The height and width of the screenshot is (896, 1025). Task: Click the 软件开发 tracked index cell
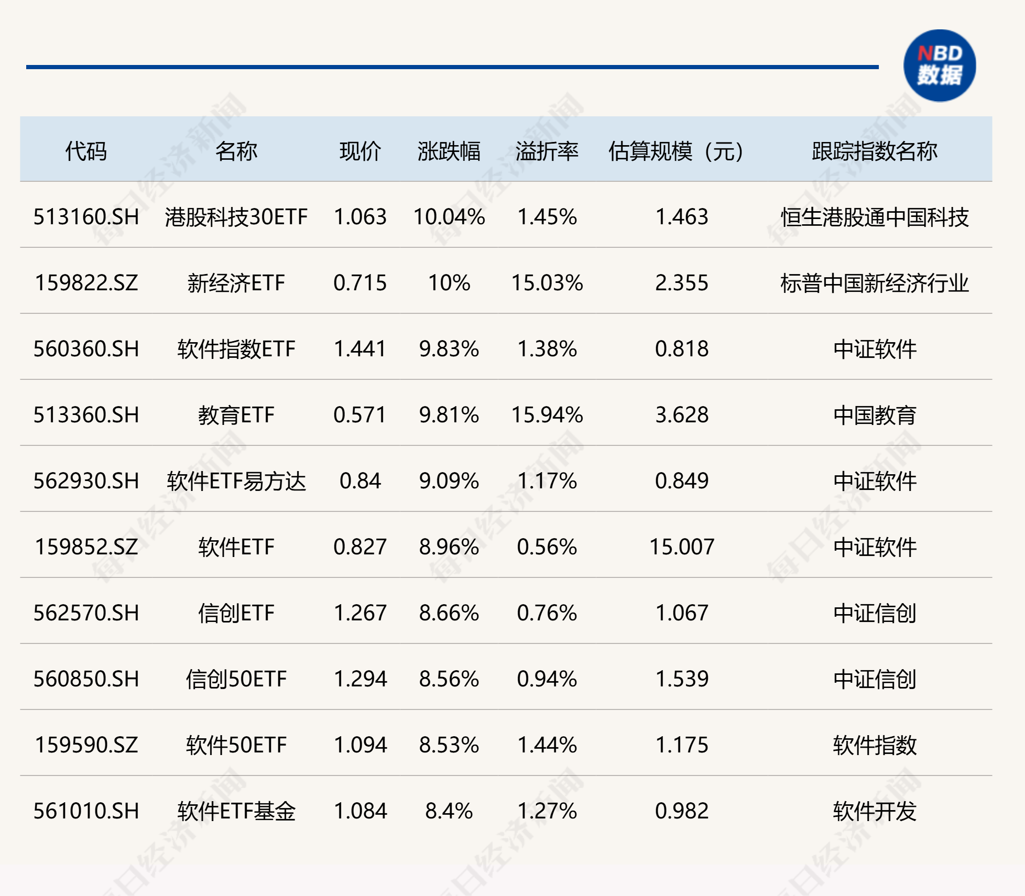pyautogui.click(x=874, y=811)
